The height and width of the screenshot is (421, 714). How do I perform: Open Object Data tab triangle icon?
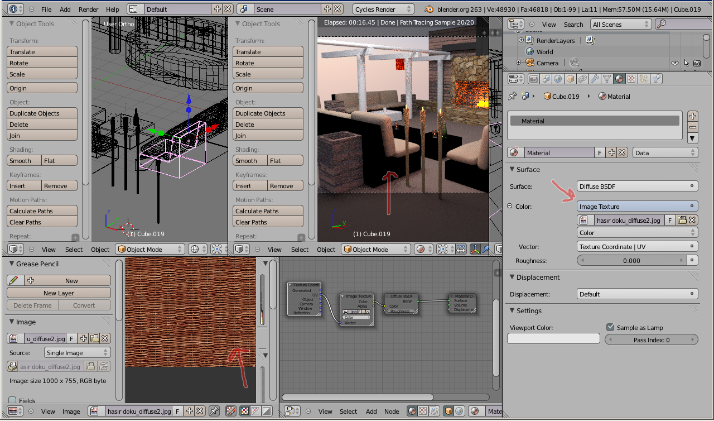(607, 79)
